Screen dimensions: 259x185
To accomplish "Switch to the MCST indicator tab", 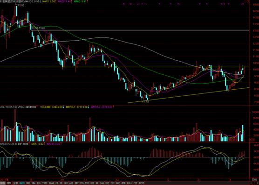I will [x=142, y=183].
